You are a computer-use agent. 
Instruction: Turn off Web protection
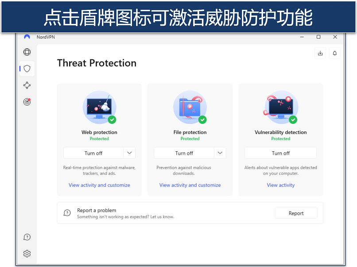point(93,153)
